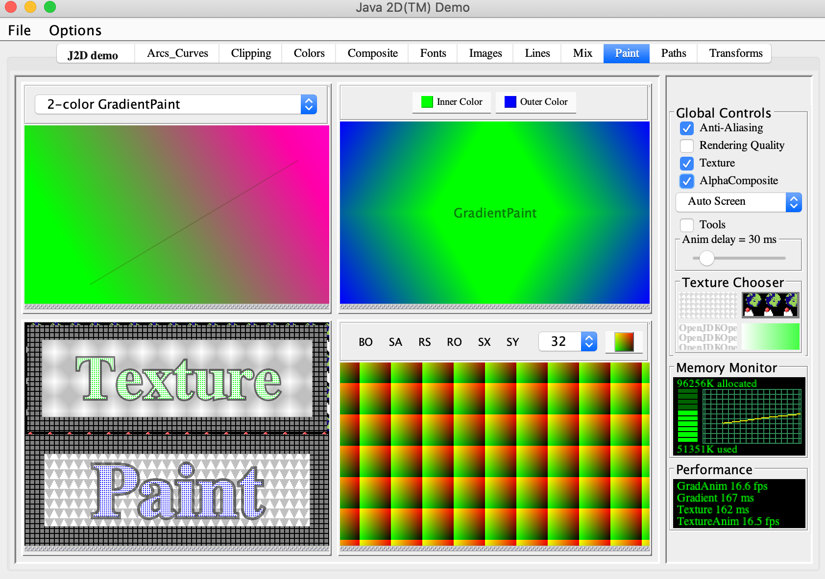Enable the Rendering Quality checkbox
The width and height of the screenshot is (825, 579).
[x=687, y=146]
